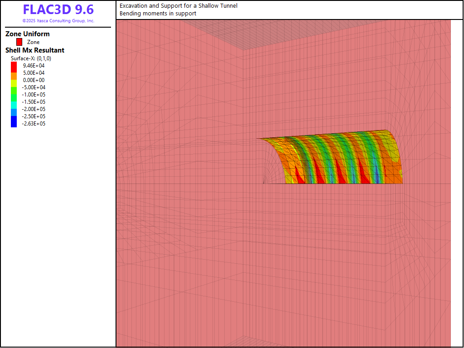Click the Itasca Consulting Group copyright text

coord(58,21)
